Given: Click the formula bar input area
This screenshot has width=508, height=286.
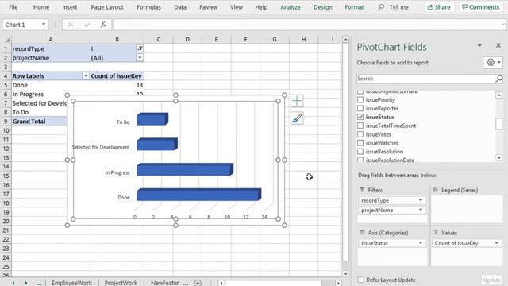Looking at the screenshot, I should point(306,25).
